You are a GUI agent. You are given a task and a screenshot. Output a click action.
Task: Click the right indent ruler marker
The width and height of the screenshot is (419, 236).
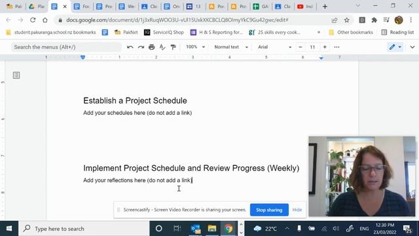(321, 58)
